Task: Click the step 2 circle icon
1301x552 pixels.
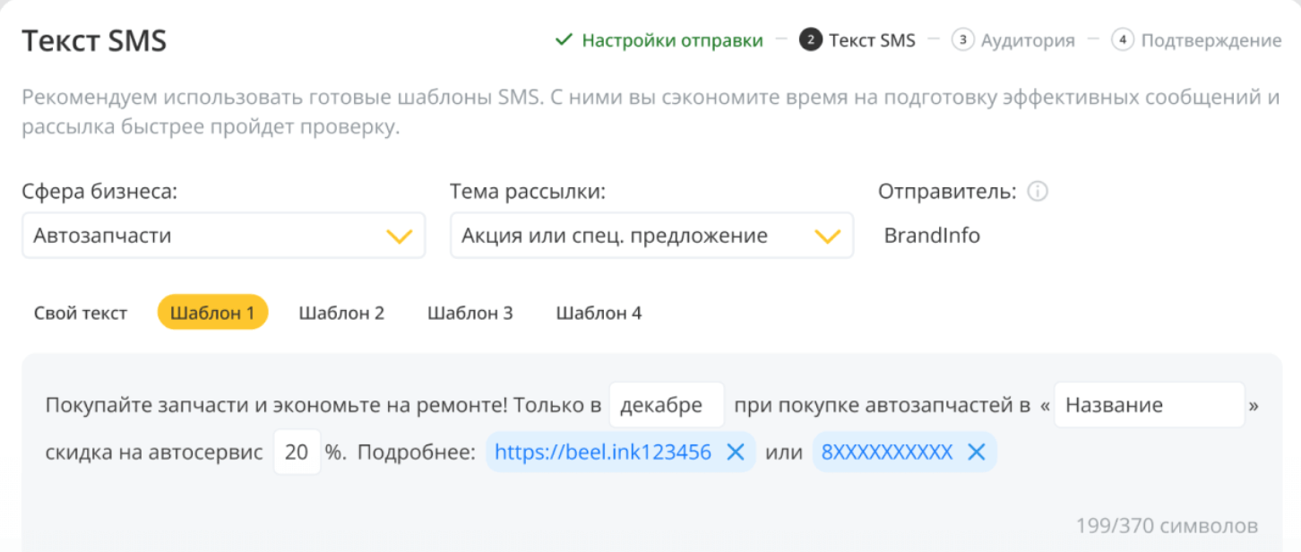Action: [811, 40]
